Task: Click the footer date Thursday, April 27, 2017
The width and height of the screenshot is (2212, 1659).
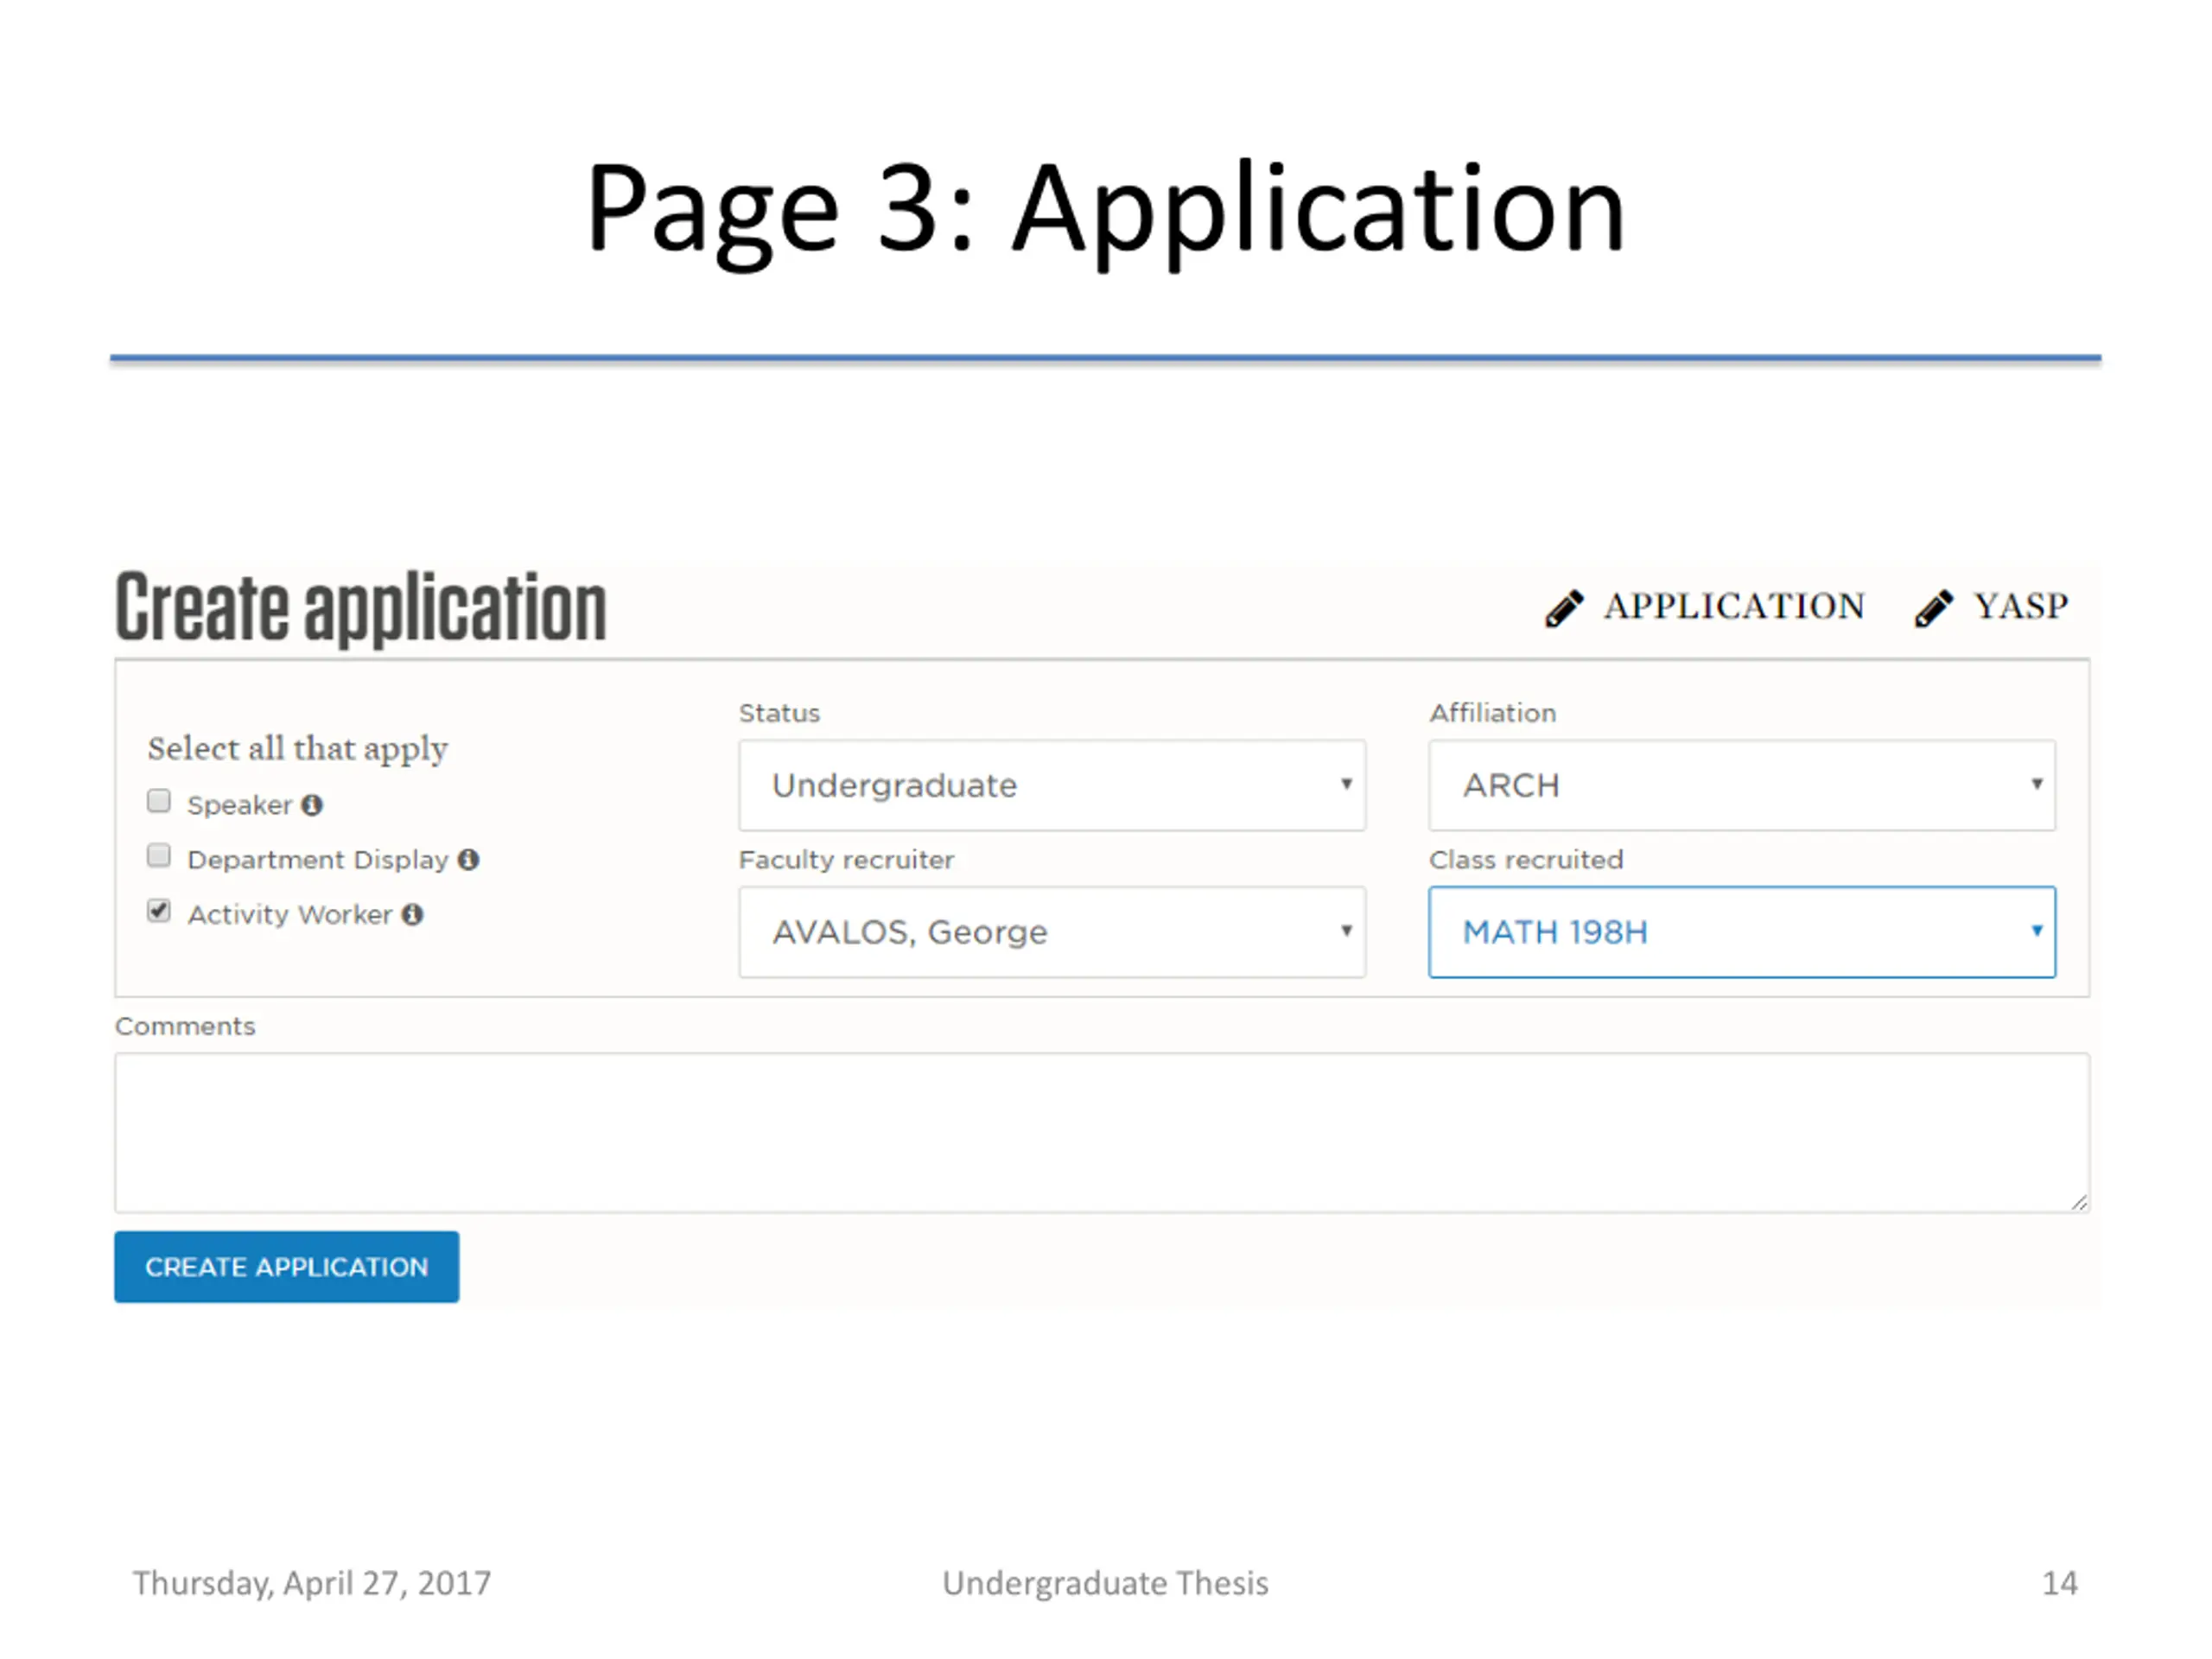Action: click(312, 1584)
